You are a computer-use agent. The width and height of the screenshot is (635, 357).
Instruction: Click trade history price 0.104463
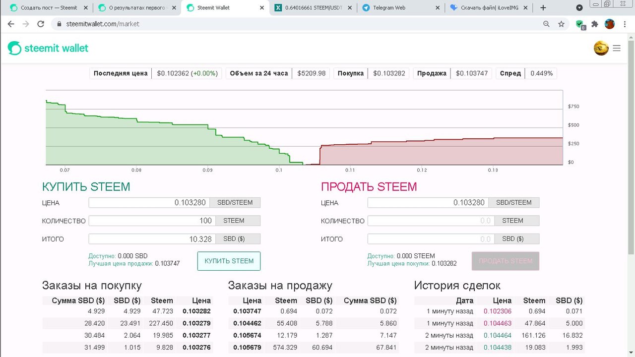coord(498,323)
